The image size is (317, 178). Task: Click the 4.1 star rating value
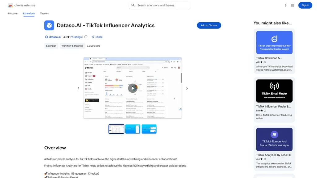click(x=66, y=37)
